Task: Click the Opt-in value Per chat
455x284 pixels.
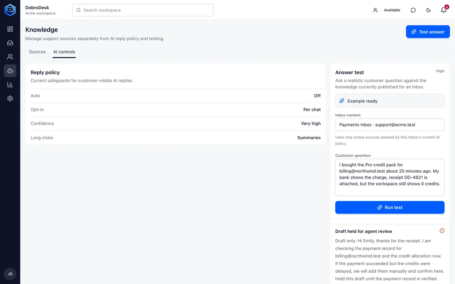Action: 312,109
